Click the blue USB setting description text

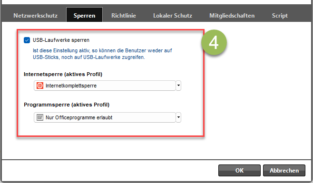[102, 54]
